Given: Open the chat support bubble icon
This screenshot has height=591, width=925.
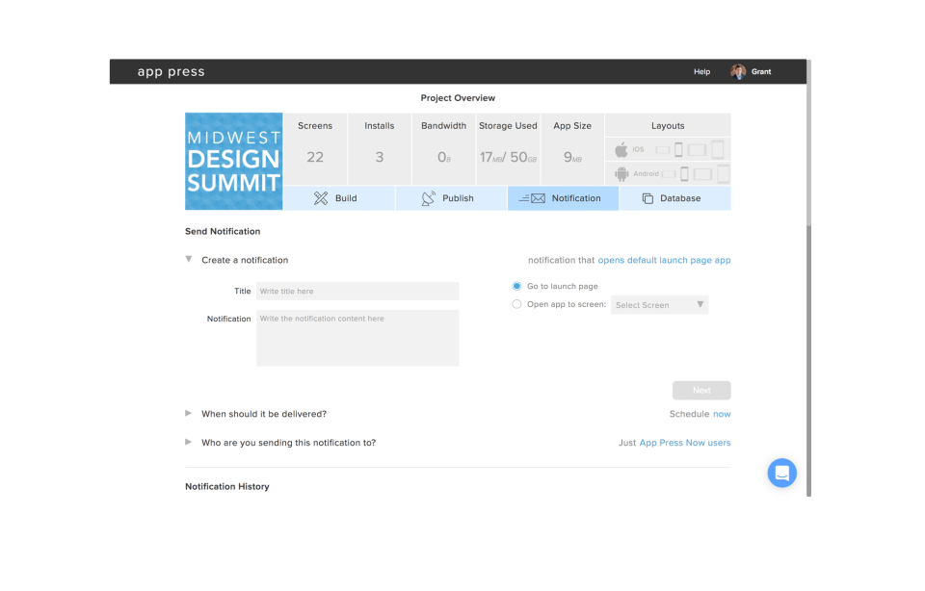Looking at the screenshot, I should point(782,473).
